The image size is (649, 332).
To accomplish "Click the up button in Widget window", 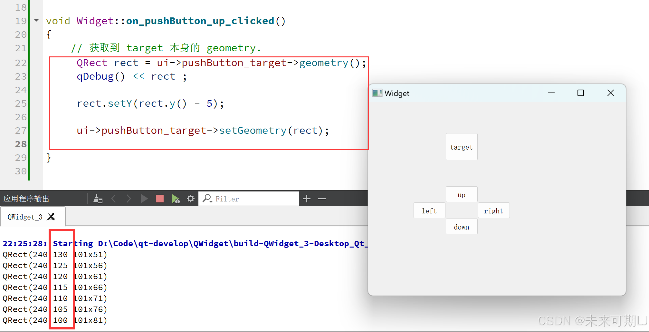I will [462, 194].
